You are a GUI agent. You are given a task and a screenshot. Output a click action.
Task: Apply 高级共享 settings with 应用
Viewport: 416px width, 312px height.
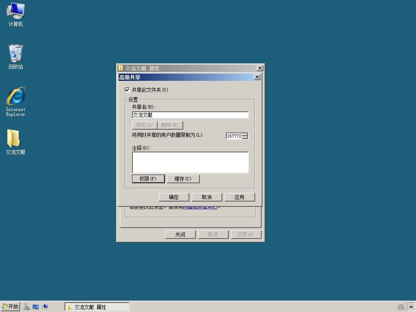pos(240,197)
